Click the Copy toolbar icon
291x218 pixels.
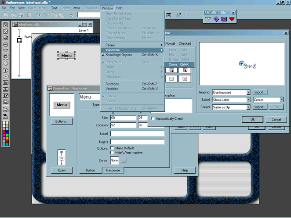[54, 15]
